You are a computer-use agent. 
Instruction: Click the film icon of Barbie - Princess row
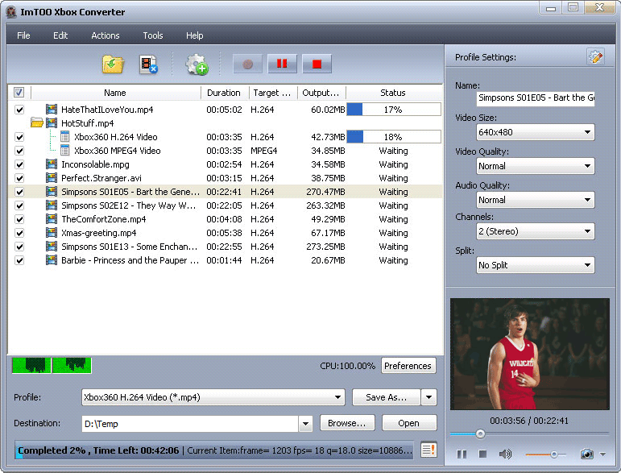(52, 260)
